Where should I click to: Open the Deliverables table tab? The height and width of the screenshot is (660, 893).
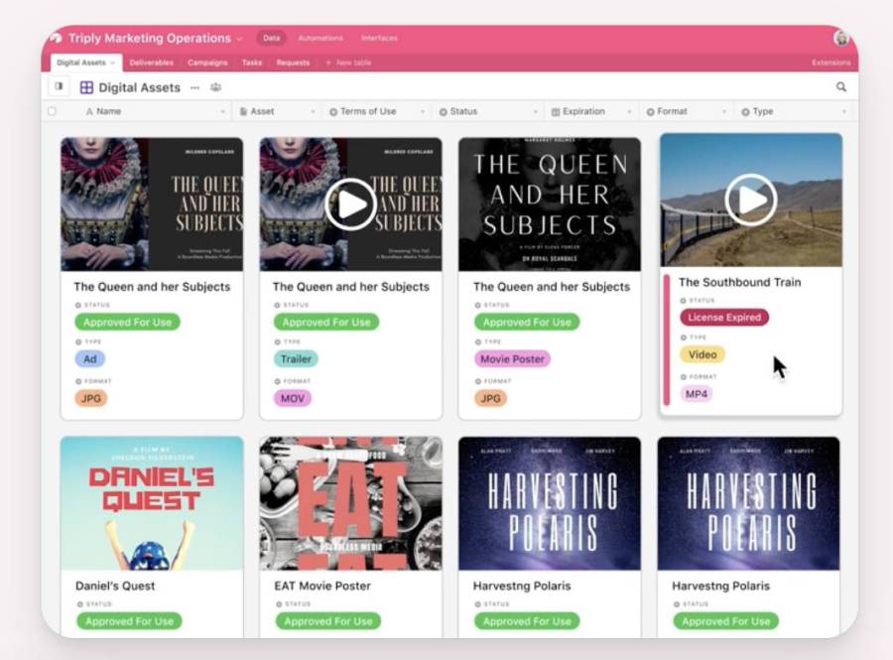(x=152, y=63)
